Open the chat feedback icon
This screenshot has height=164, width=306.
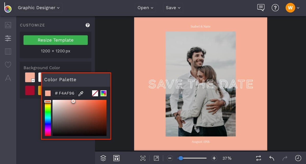[x=261, y=7]
